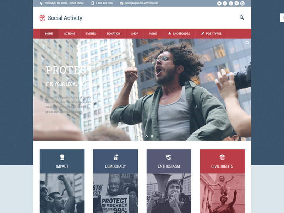The width and height of the screenshot is (284, 213).
Task: Open the Events menu item
Action: coord(91,34)
